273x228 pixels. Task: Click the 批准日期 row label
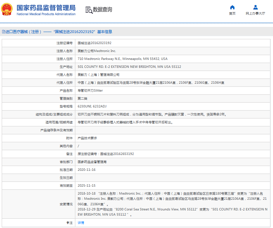[x=66, y=170]
